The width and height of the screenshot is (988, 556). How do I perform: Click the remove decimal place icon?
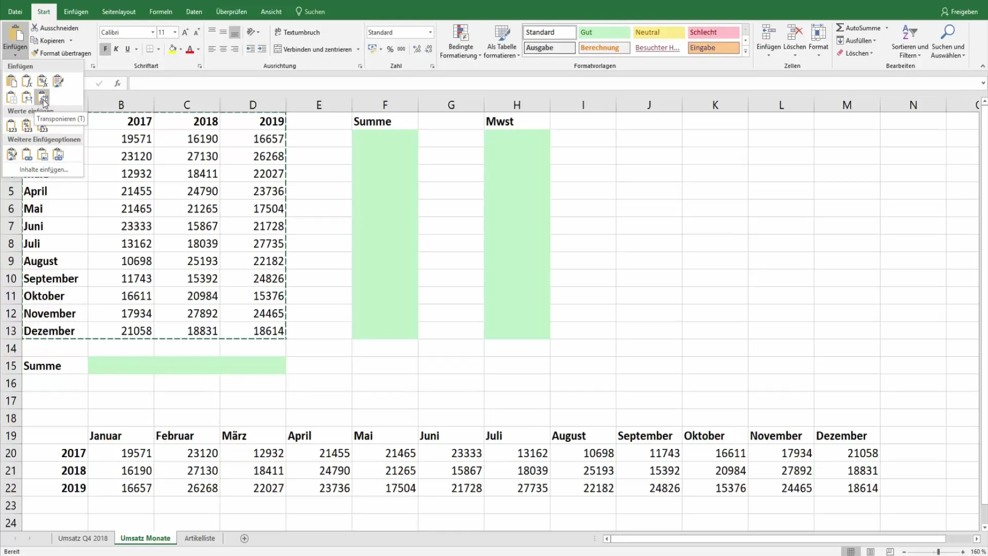(429, 49)
